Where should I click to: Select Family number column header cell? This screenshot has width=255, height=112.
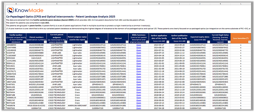16,38
